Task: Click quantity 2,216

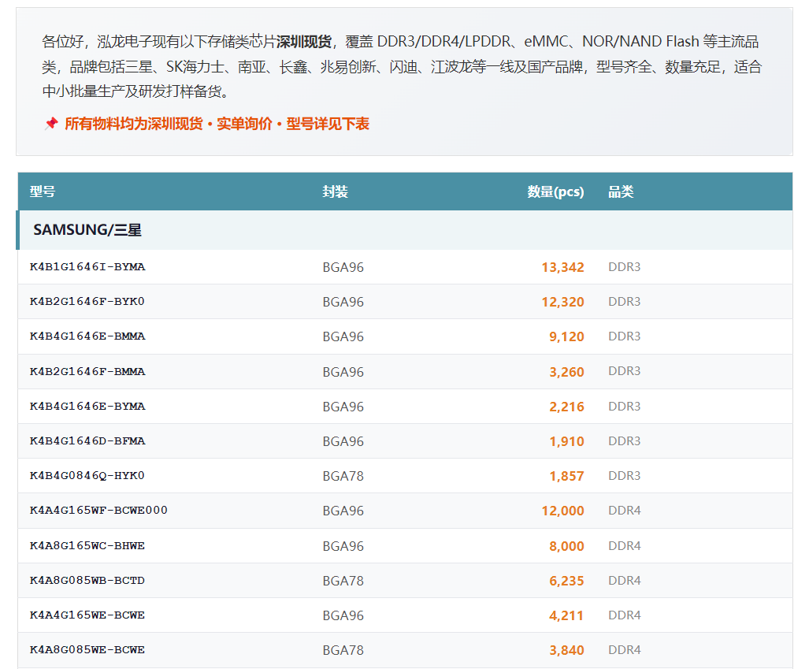Action: pyautogui.click(x=566, y=407)
